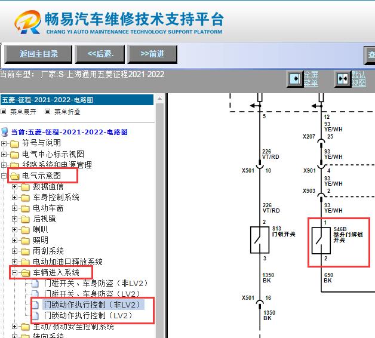
Task: Click 全屏菜单 link text
Action: (311, 78)
